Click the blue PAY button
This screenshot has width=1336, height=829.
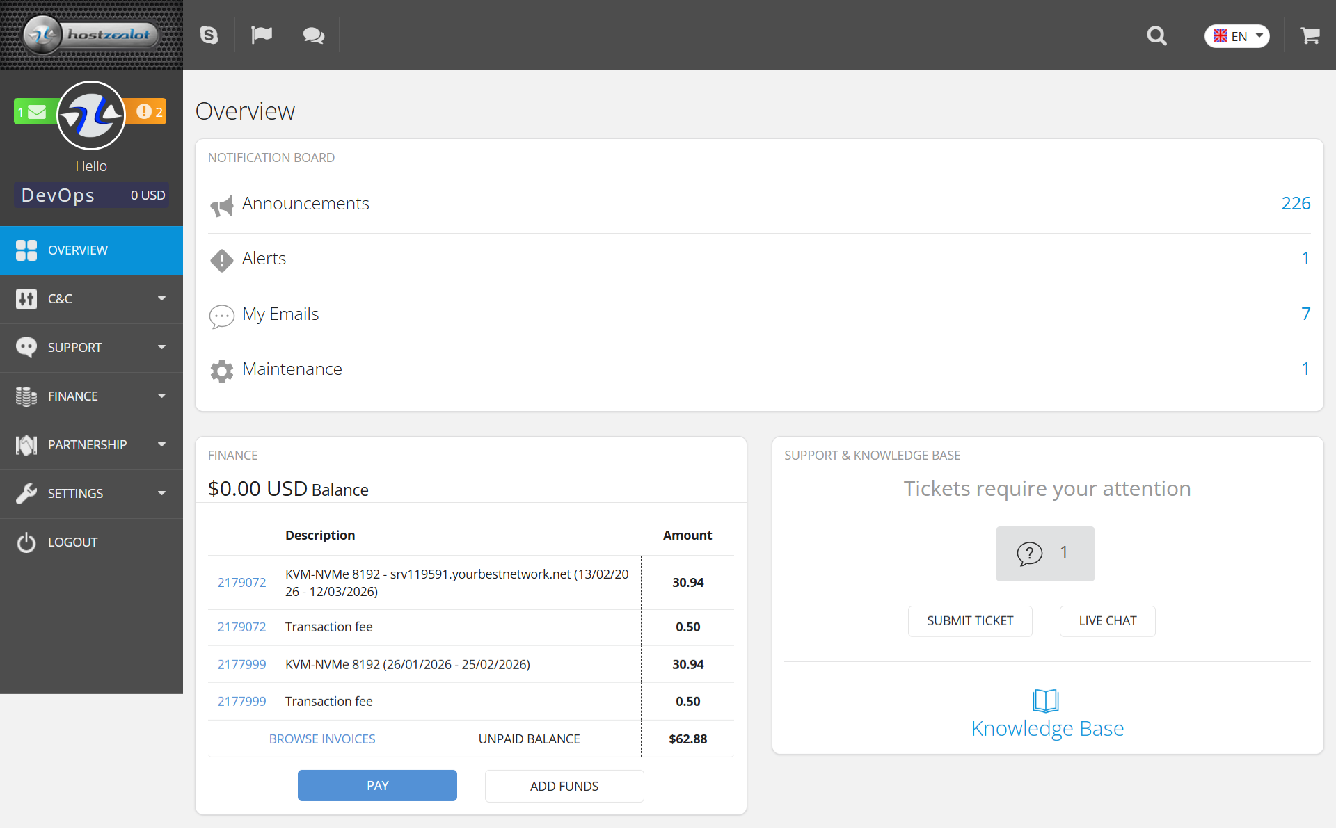377,786
